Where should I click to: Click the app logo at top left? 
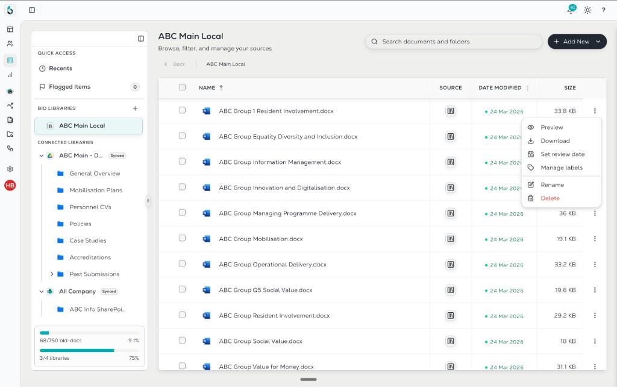(x=10, y=10)
